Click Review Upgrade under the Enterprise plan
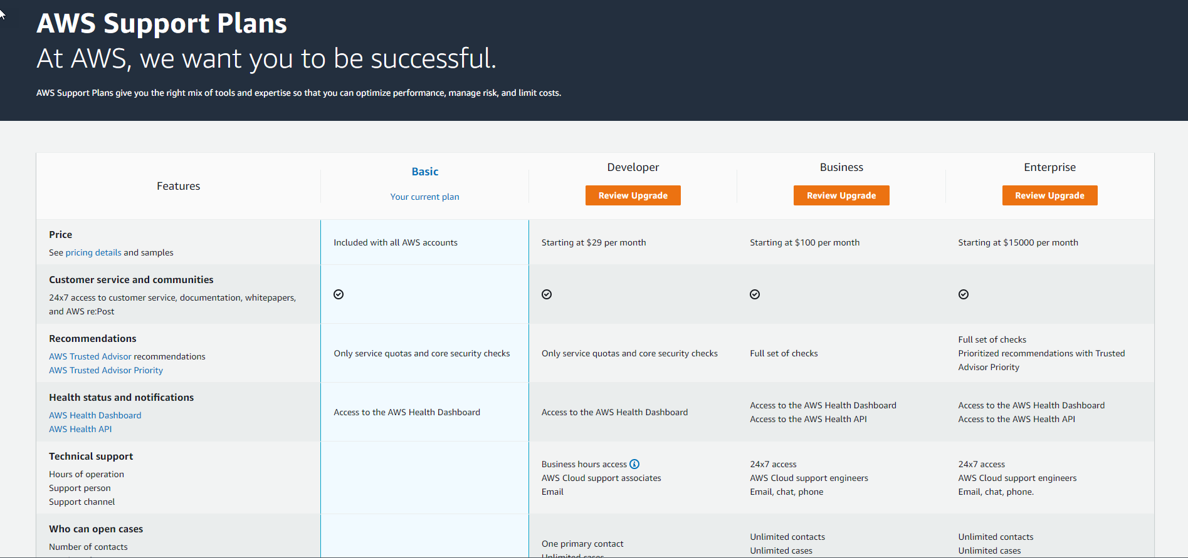 tap(1050, 195)
